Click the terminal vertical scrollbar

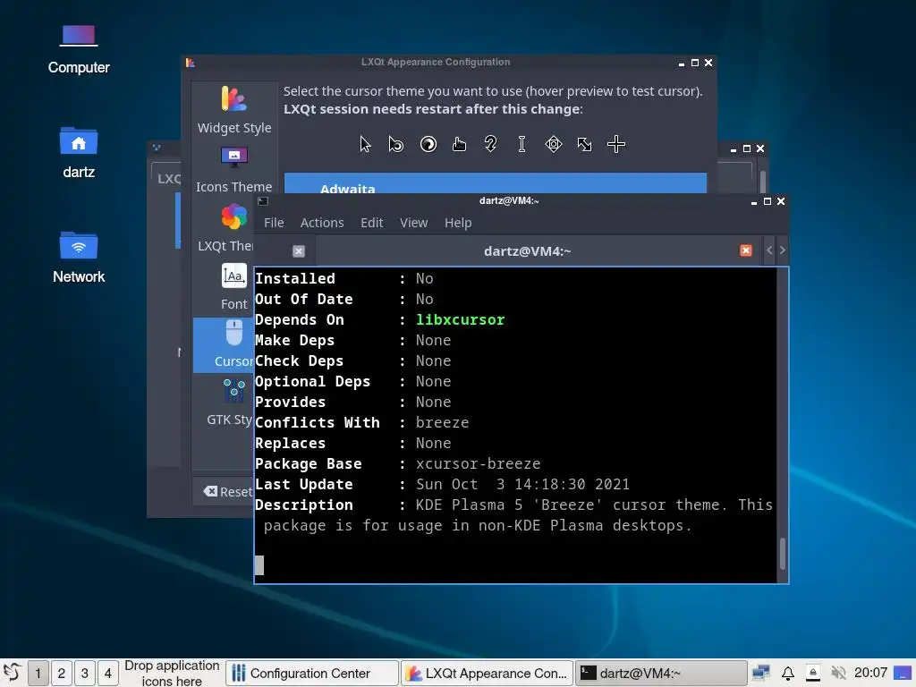[x=783, y=553]
